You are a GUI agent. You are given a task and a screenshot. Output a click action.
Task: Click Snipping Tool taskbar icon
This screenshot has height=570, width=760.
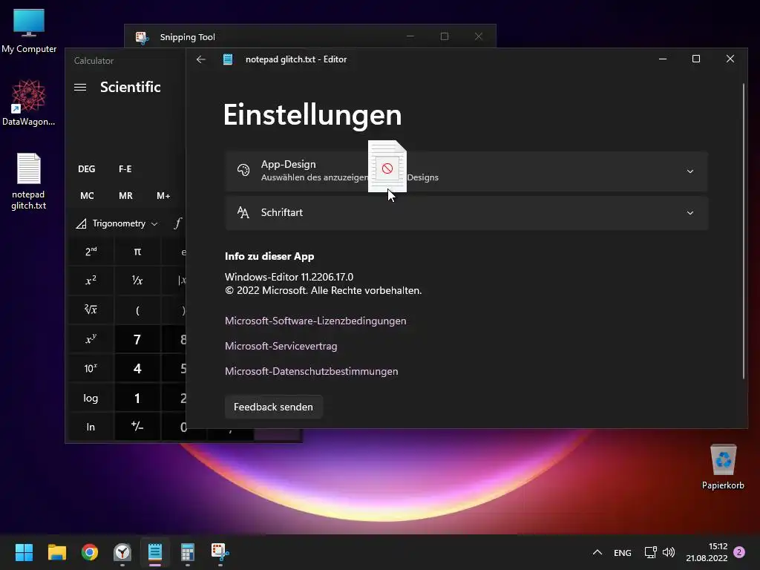tap(220, 552)
